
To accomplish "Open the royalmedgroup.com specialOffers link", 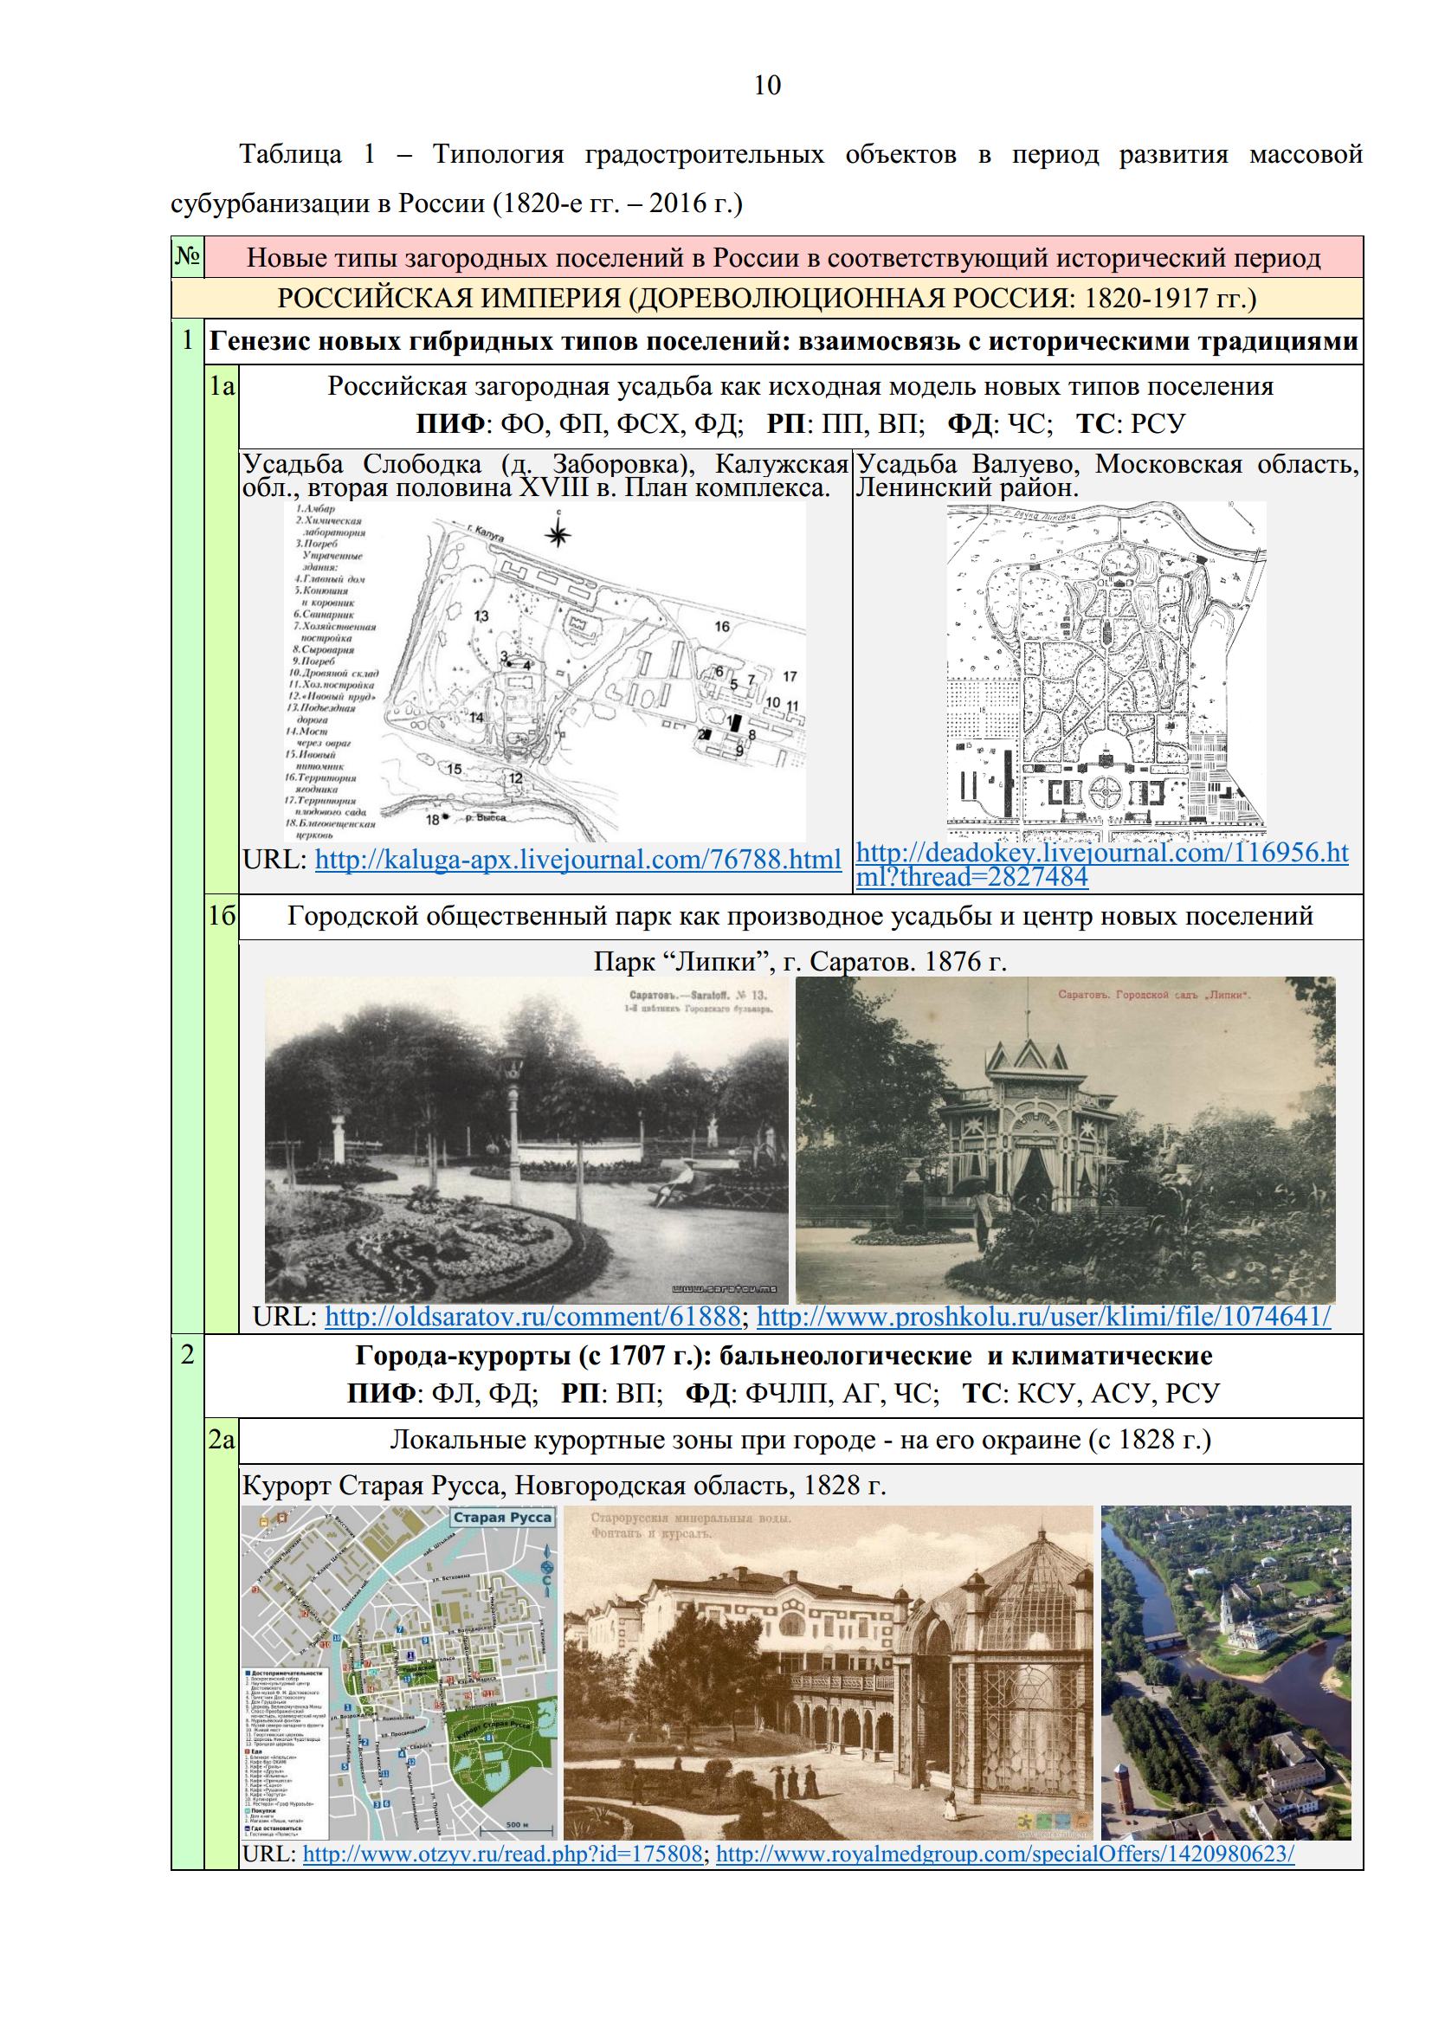I will point(1006,1853).
